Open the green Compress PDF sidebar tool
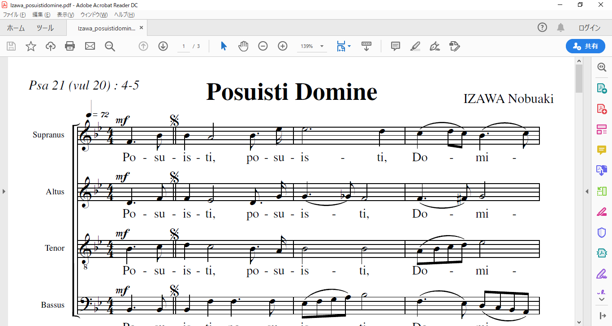This screenshot has height=326, width=612. [602, 191]
